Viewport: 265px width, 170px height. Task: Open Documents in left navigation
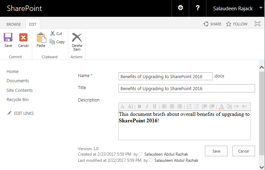[18, 81]
